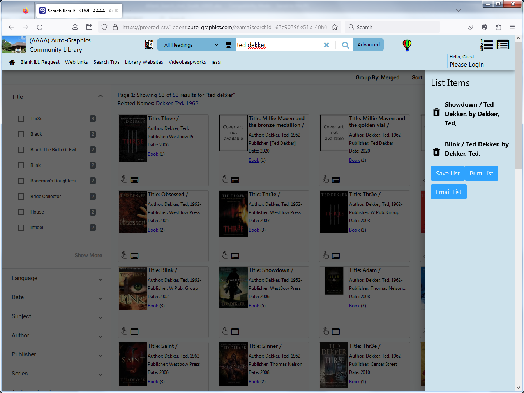Open related name Dekker, Ted, 1962-
The width and height of the screenshot is (524, 393).
[x=178, y=104]
